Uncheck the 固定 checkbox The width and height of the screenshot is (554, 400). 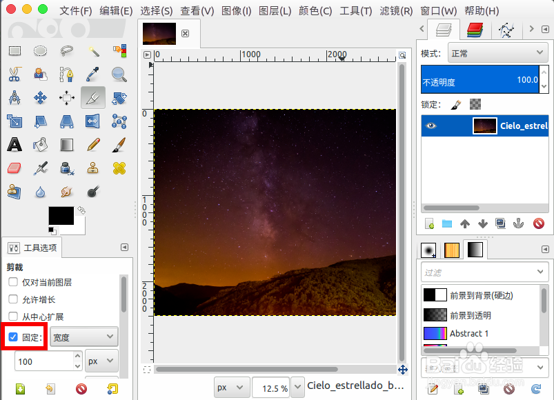(x=13, y=337)
